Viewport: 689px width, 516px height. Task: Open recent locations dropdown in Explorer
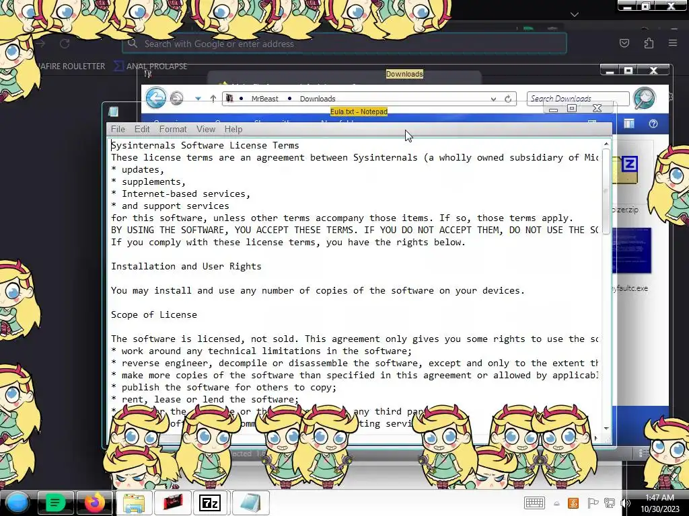coord(198,99)
